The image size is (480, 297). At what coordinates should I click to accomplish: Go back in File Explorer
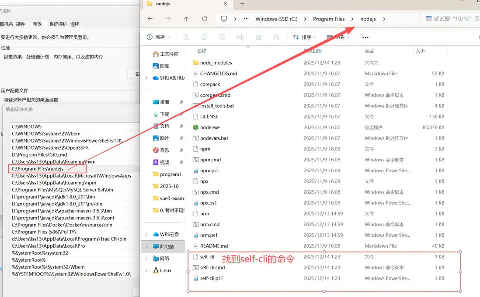point(150,19)
